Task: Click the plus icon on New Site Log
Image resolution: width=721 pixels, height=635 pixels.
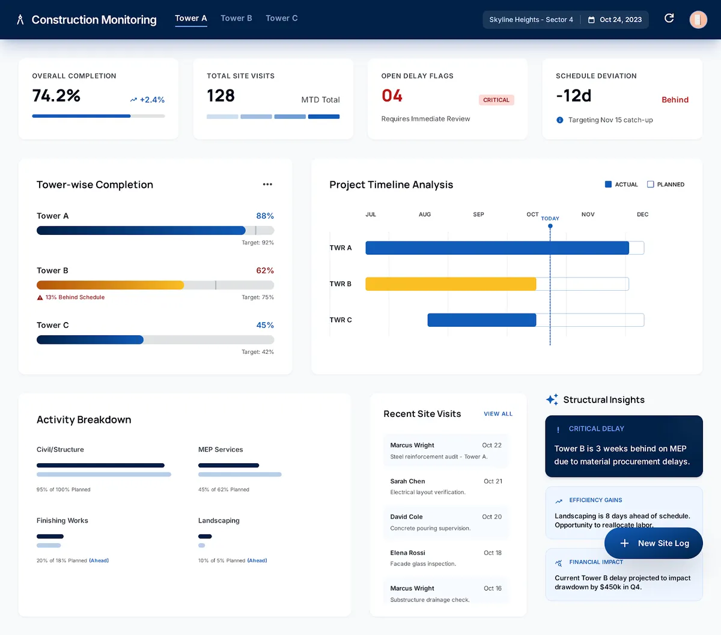Action: [624, 543]
